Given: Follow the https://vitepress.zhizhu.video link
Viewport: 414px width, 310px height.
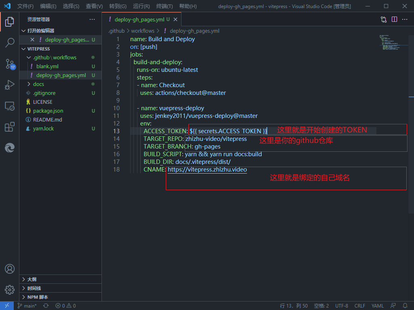Looking at the screenshot, I should (207, 170).
